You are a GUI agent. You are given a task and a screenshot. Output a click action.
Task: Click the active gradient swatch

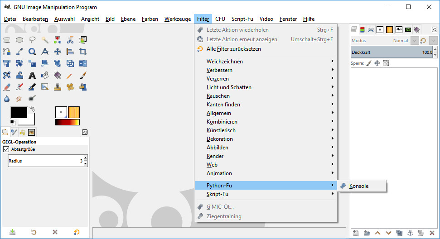click(x=68, y=122)
